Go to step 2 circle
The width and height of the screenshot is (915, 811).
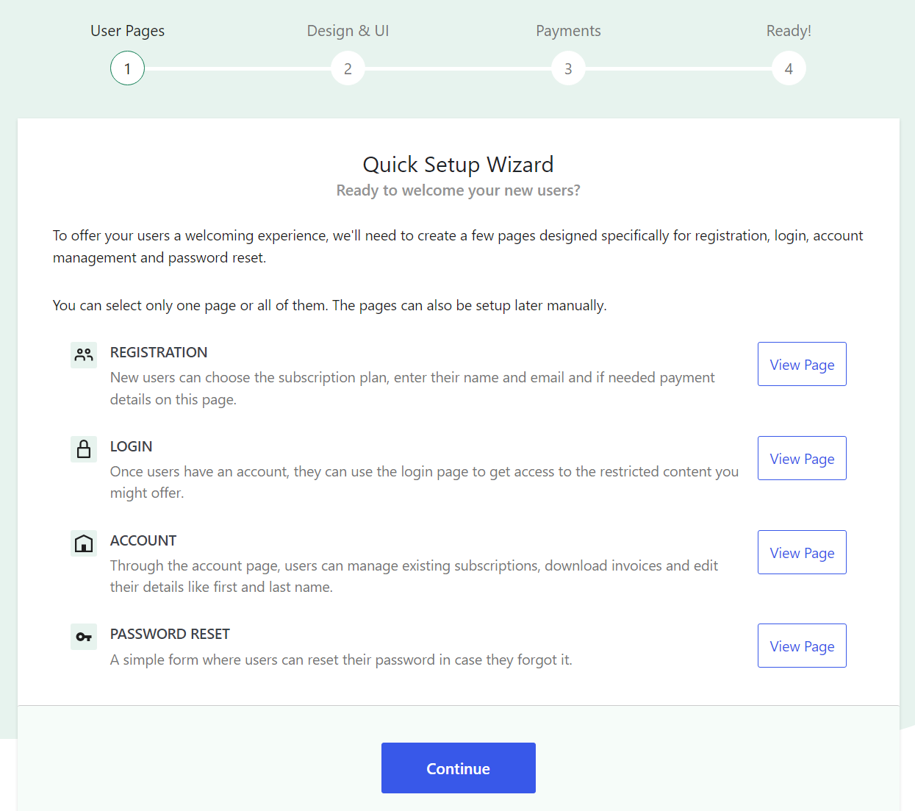[x=348, y=68]
